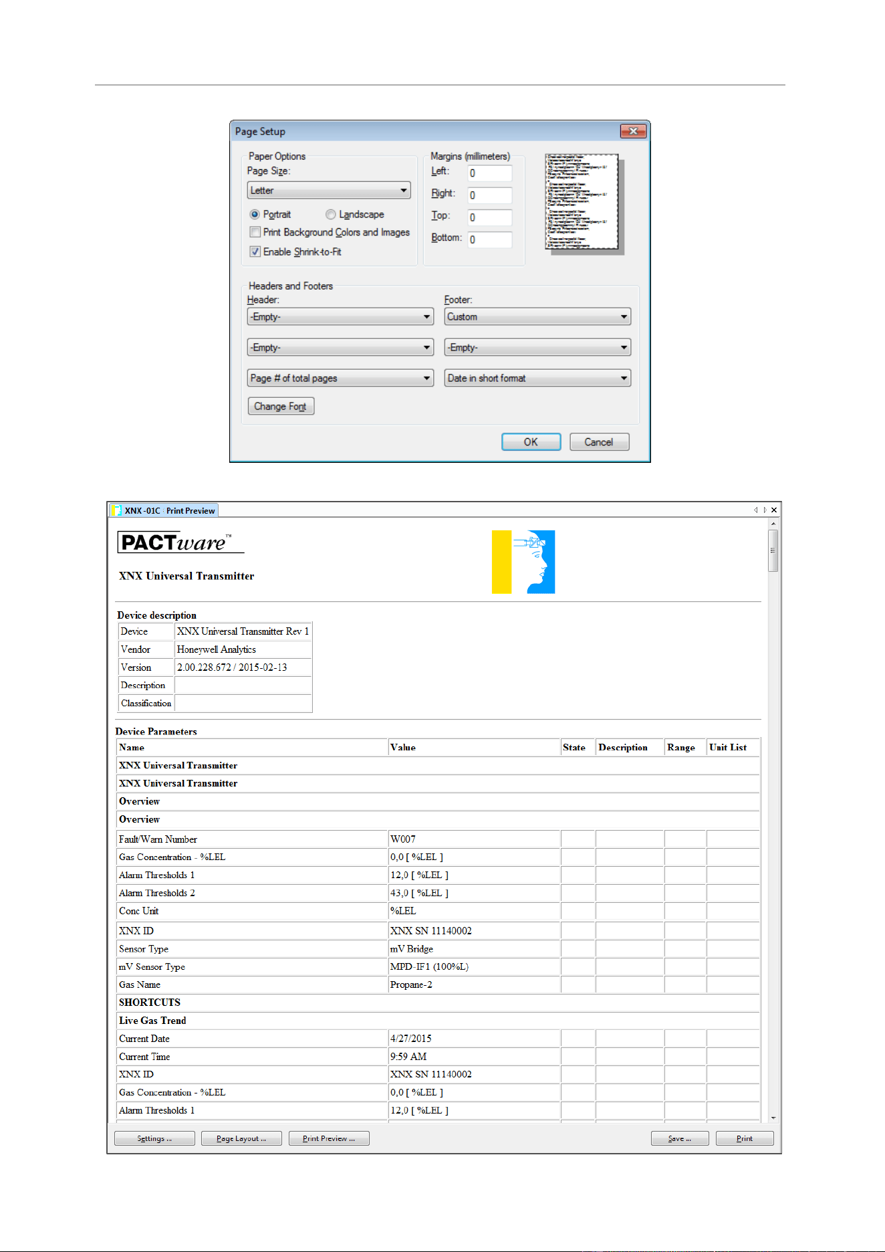Open the Page Size dropdown showing Letter
Screen dimensions: 885x1252
(x=329, y=191)
